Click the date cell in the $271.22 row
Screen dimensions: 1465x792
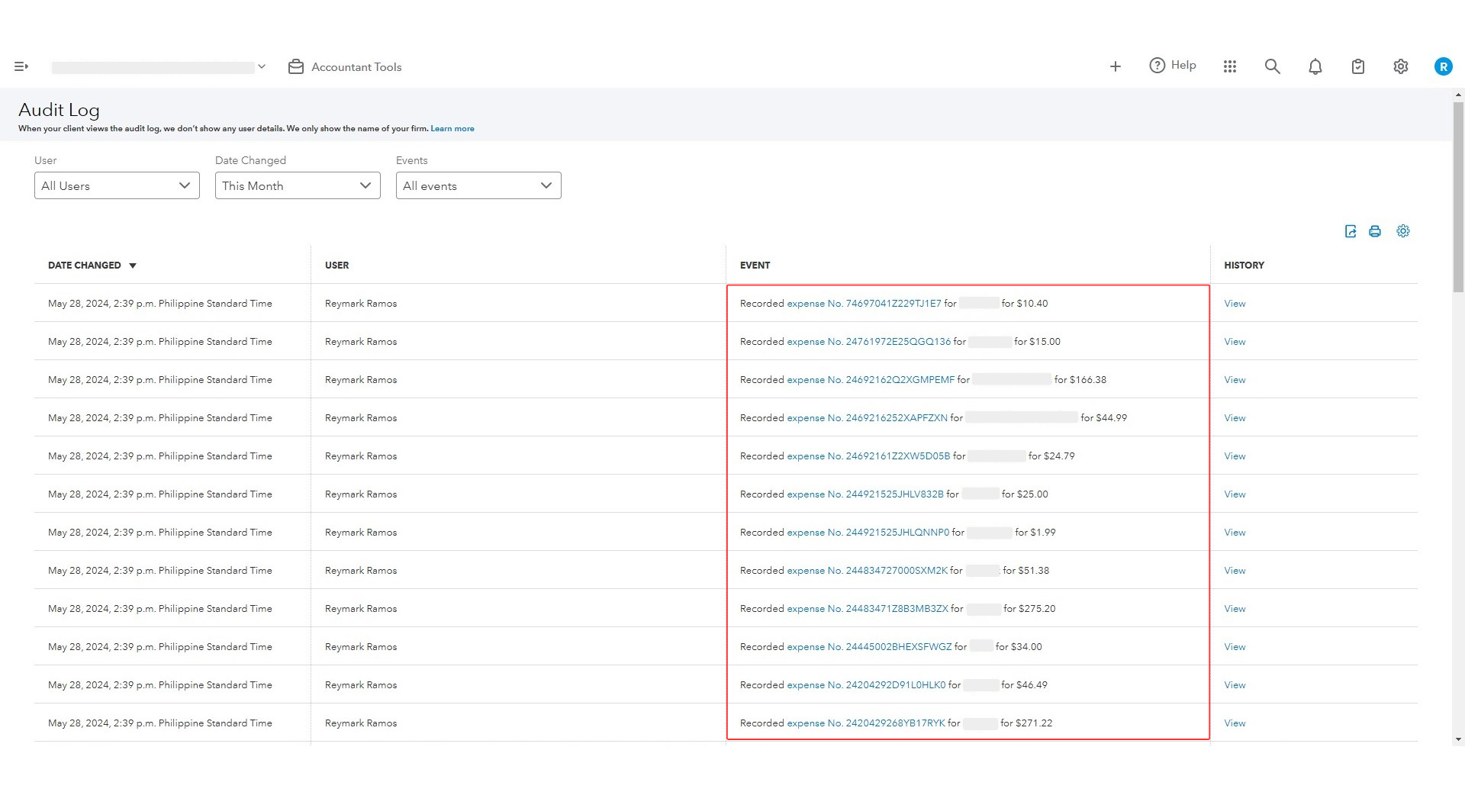(x=160, y=723)
